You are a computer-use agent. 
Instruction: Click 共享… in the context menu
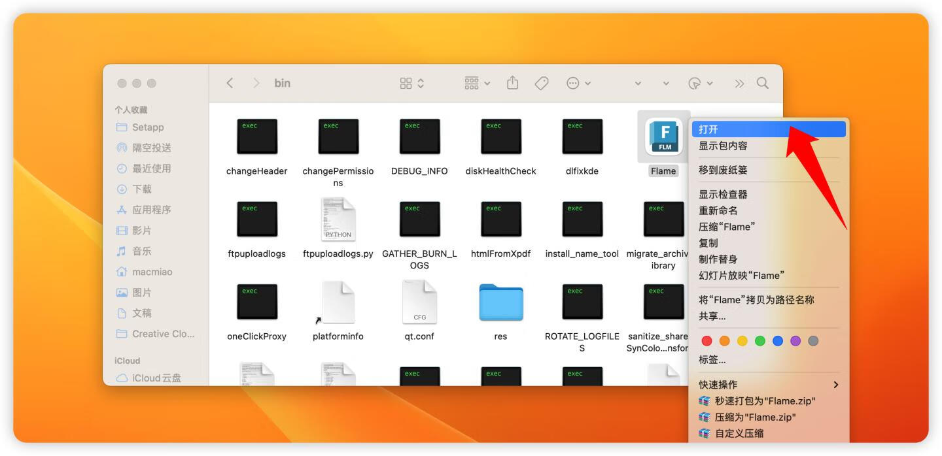click(x=711, y=316)
